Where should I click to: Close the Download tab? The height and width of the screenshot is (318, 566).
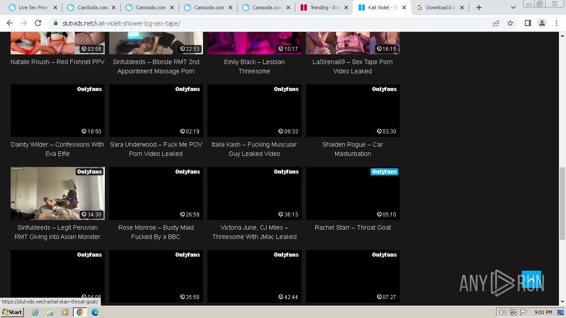point(463,8)
